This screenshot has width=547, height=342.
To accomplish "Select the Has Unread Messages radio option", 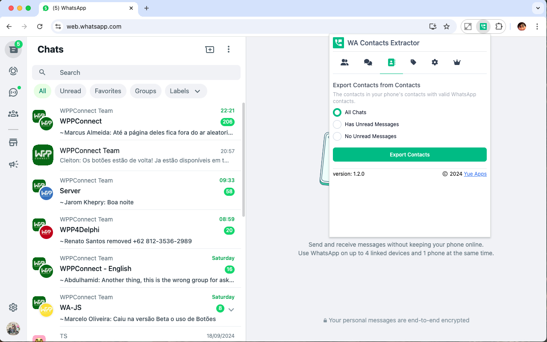I will coord(337,124).
